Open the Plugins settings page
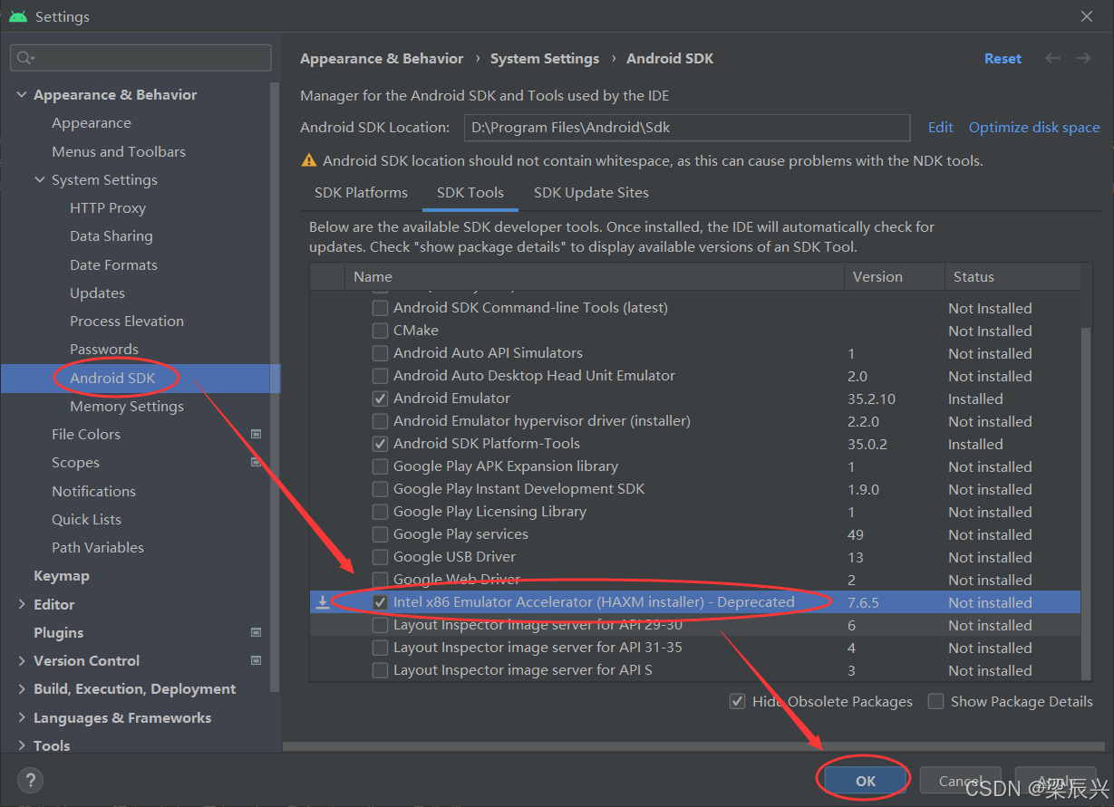The width and height of the screenshot is (1114, 807). [x=59, y=632]
